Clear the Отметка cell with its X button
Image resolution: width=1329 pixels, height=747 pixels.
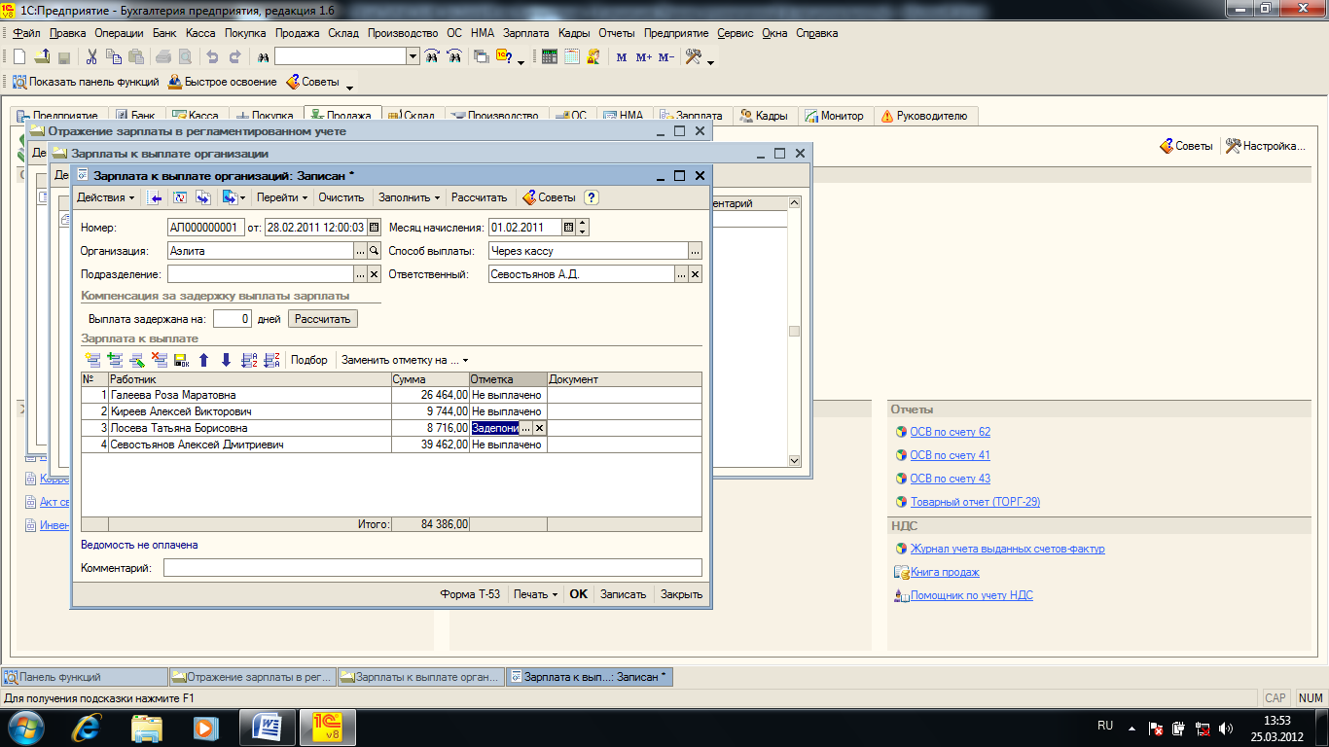pyautogui.click(x=540, y=428)
